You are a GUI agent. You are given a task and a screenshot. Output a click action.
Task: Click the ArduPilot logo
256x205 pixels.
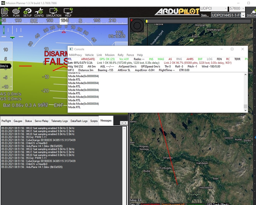pos(177,12)
